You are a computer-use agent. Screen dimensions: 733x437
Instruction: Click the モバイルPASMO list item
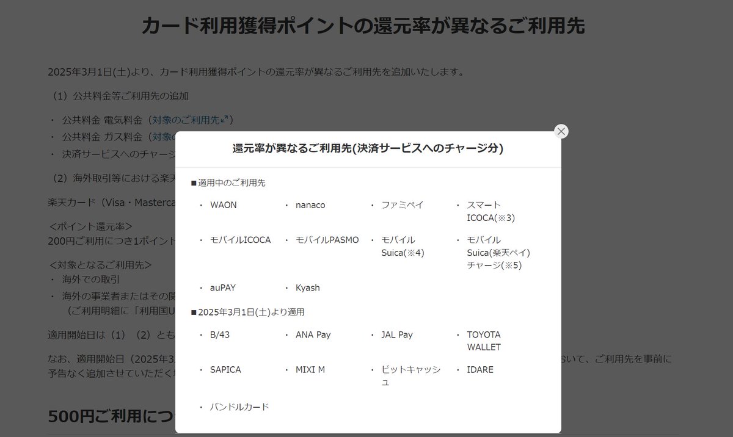[327, 240]
